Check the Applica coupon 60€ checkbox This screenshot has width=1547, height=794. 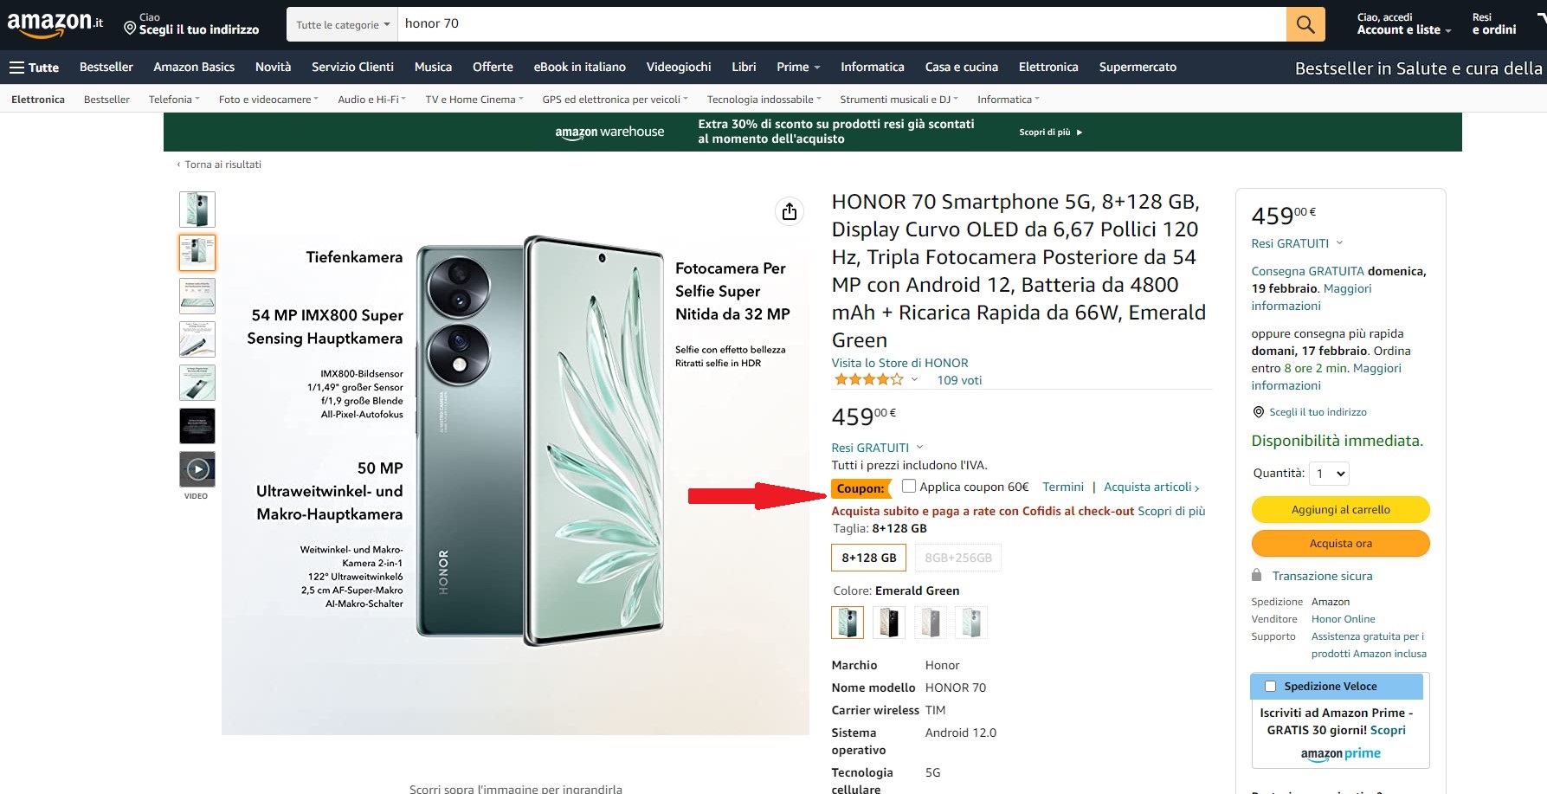909,487
